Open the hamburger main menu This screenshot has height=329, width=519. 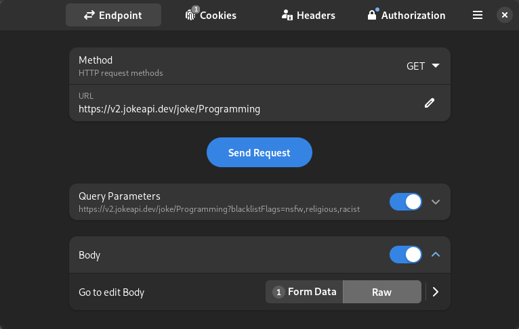477,15
